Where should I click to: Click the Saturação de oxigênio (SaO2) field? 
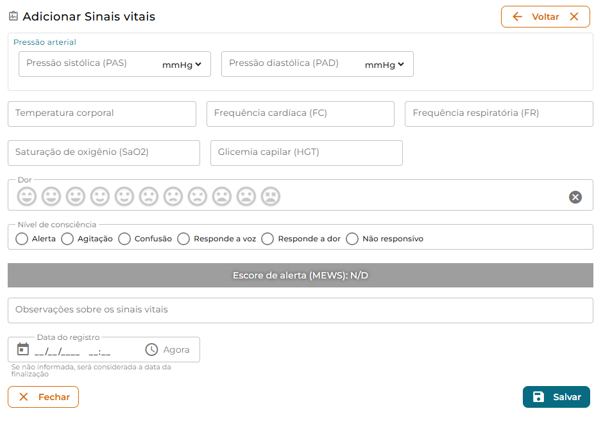tap(104, 153)
